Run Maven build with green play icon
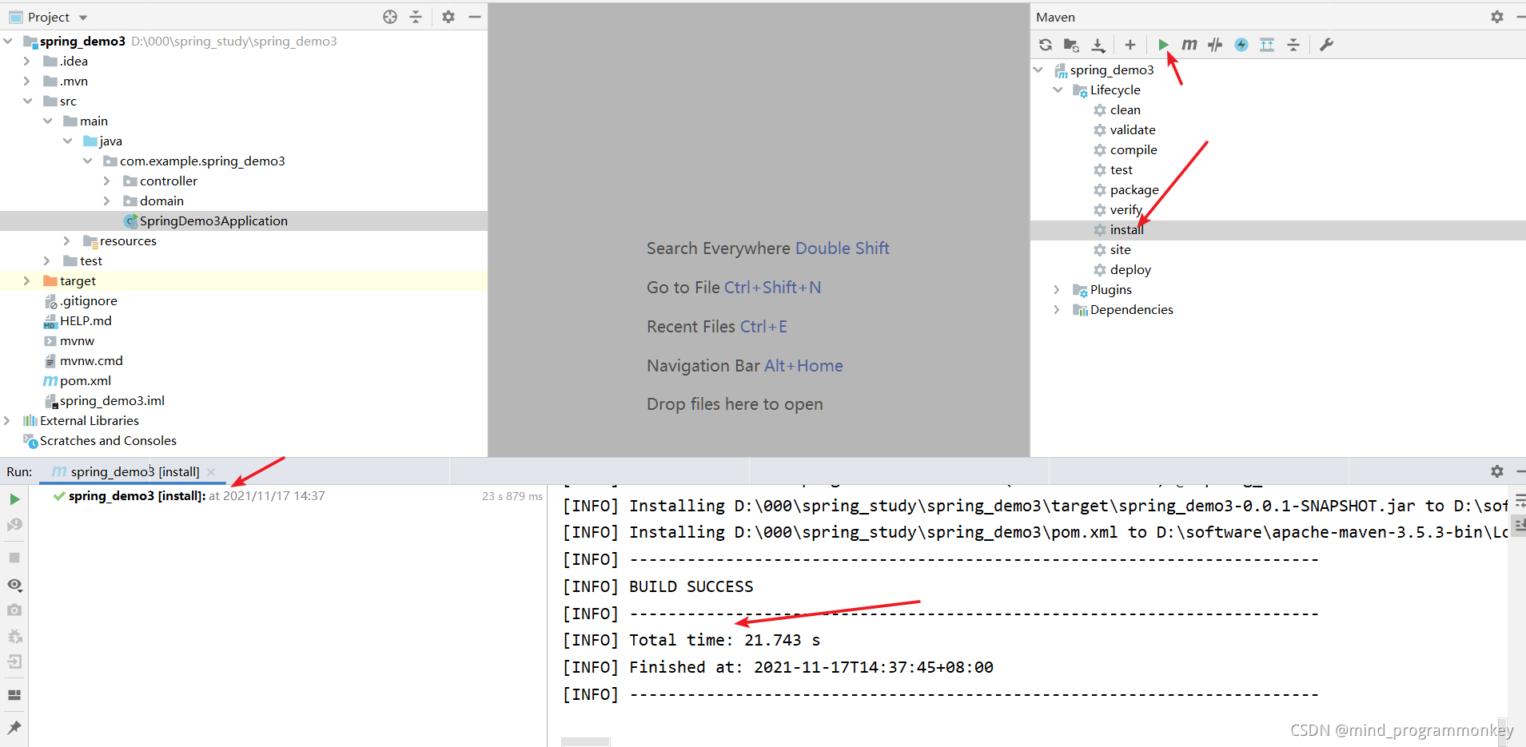The image size is (1526, 747). click(1164, 45)
